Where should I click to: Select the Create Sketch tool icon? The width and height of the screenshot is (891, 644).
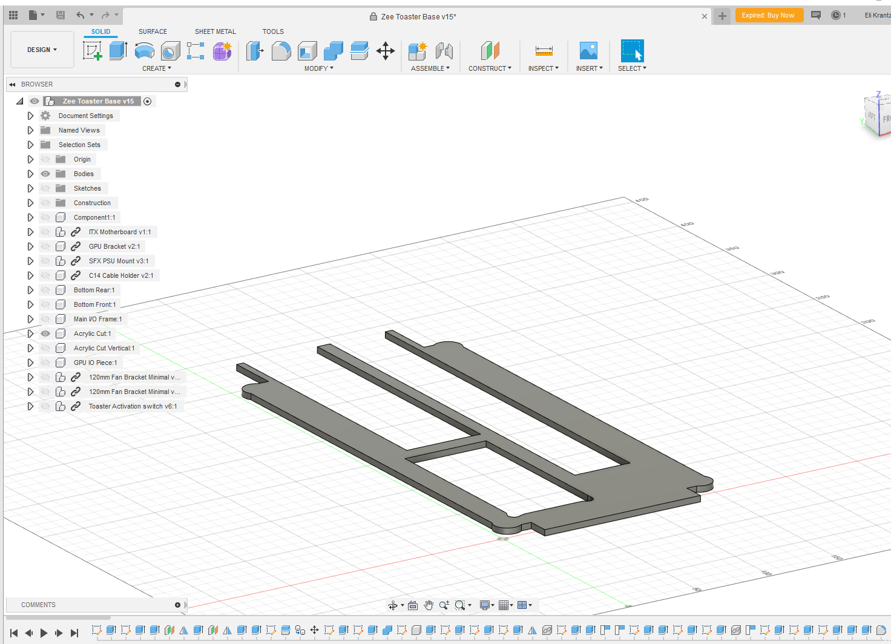point(93,51)
